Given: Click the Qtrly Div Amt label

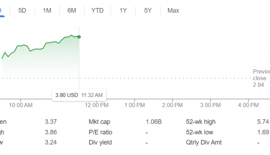Looking at the screenshot, I should 204,142.
